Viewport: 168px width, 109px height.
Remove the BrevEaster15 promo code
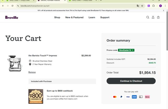(133, 50)
